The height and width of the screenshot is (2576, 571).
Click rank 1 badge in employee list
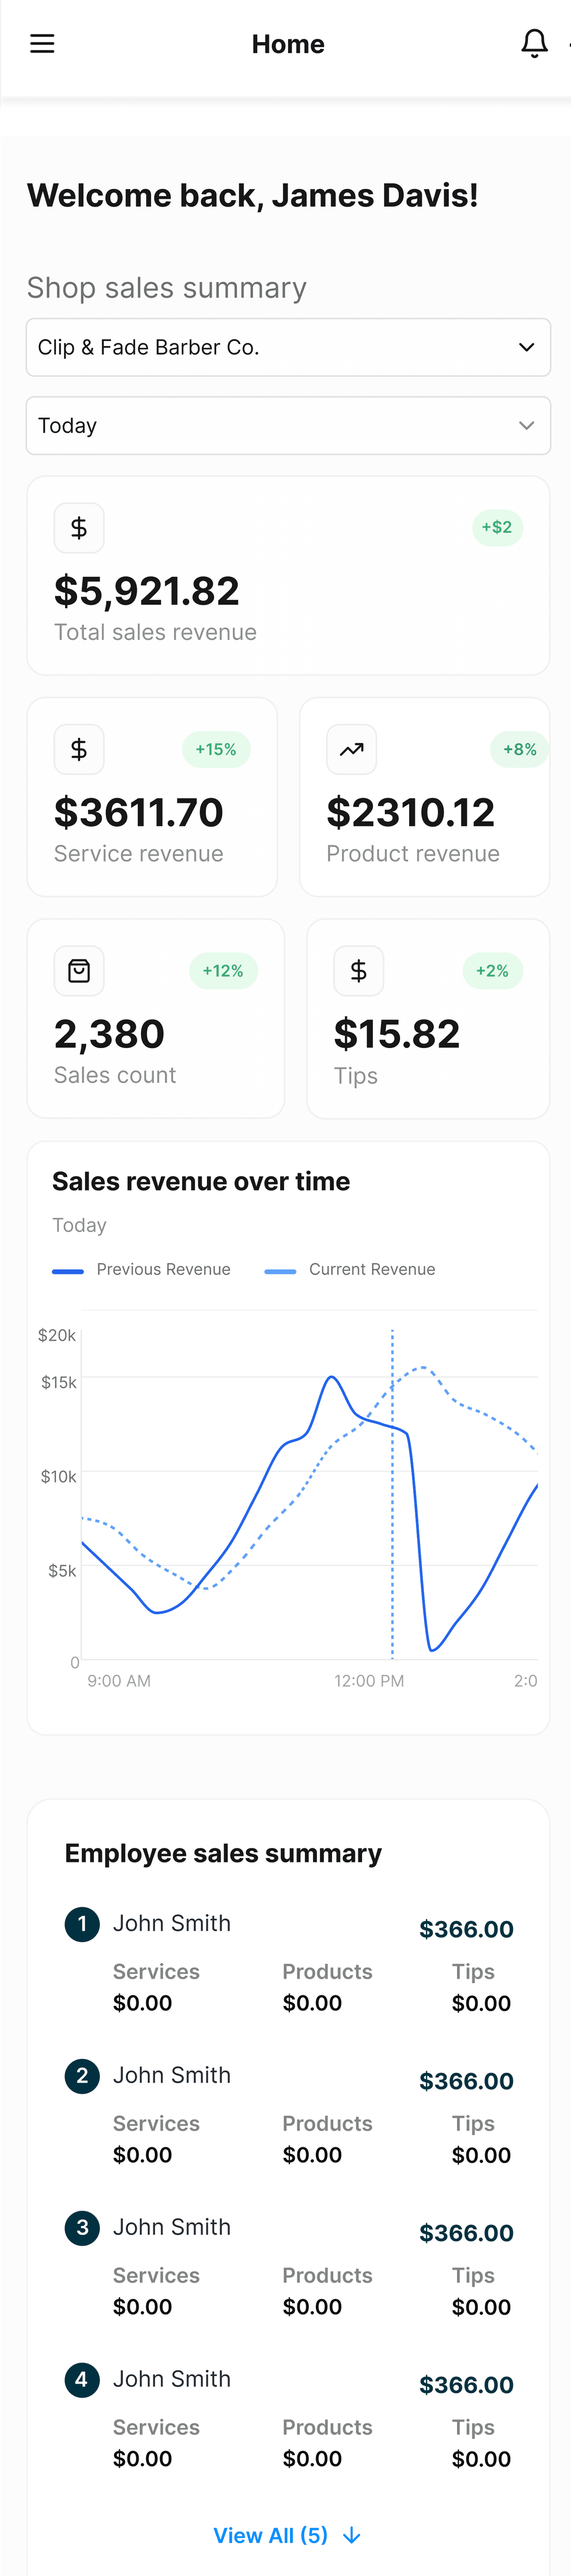[82, 1924]
